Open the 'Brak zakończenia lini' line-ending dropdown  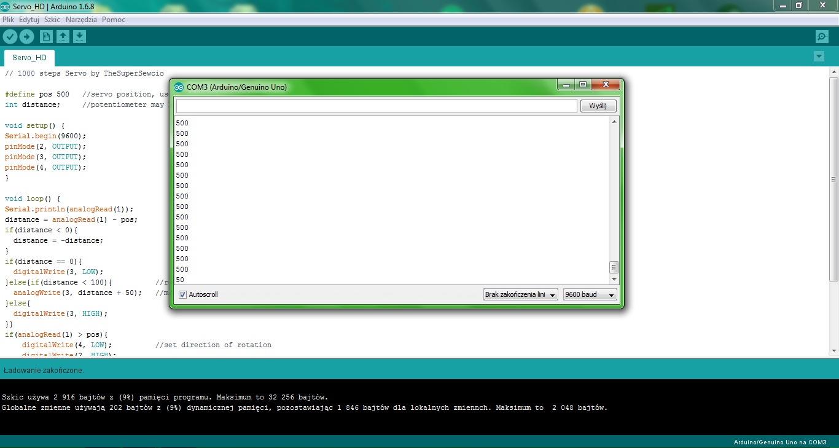(x=520, y=295)
